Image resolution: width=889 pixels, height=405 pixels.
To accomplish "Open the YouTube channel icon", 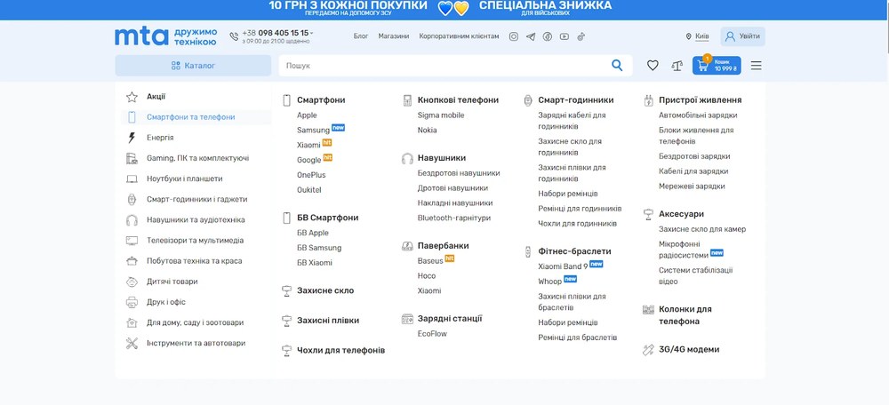I will pyautogui.click(x=565, y=36).
